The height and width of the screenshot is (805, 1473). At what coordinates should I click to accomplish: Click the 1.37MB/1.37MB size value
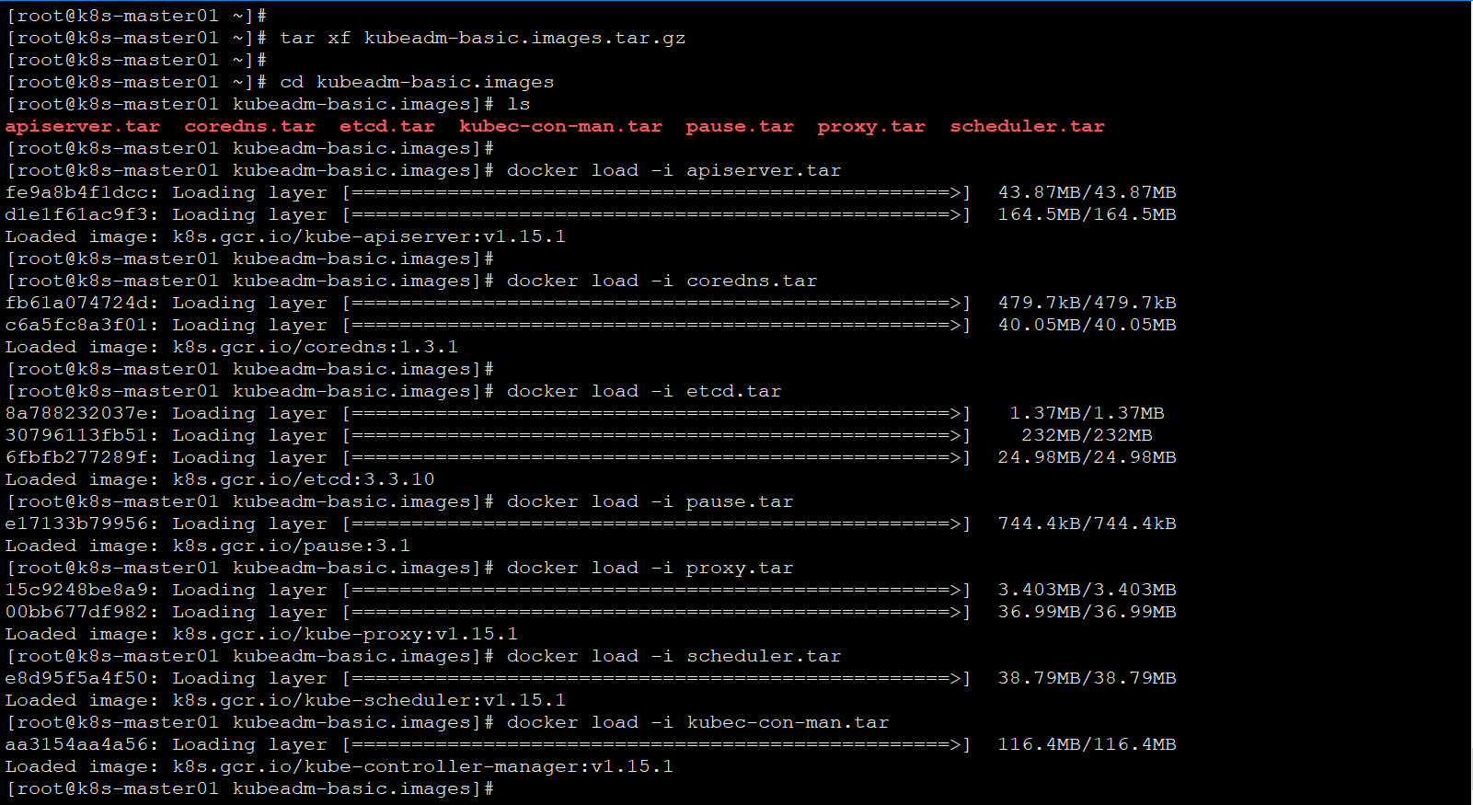coord(1087,413)
